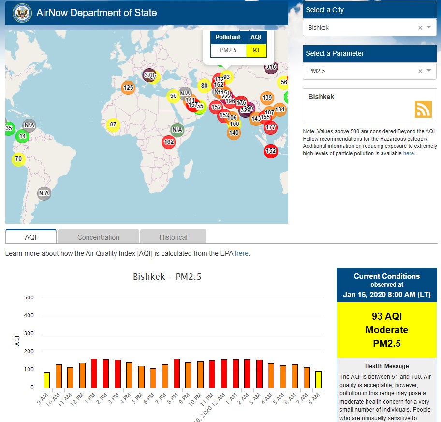Open the Bishkek RSS feed icon
Image resolution: width=441 pixels, height=422 pixels.
(423, 109)
